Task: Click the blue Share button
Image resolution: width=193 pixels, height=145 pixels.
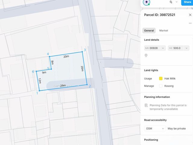Action: [187, 2]
